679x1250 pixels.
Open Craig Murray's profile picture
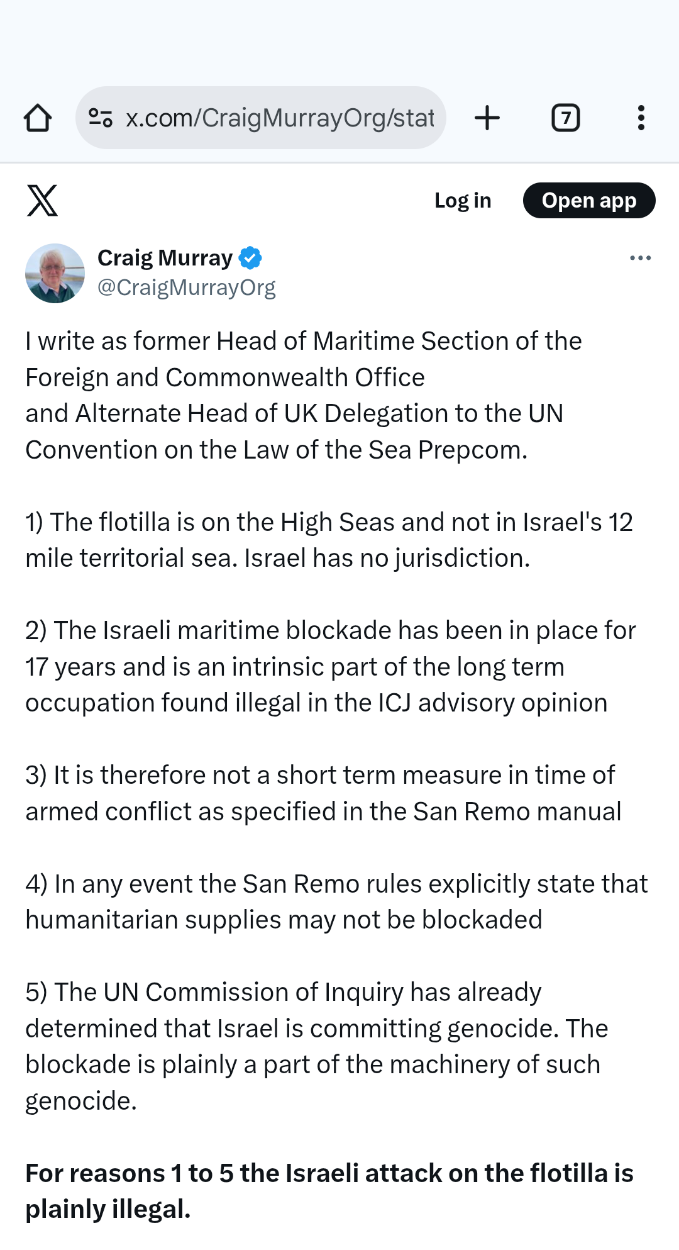[x=55, y=273]
